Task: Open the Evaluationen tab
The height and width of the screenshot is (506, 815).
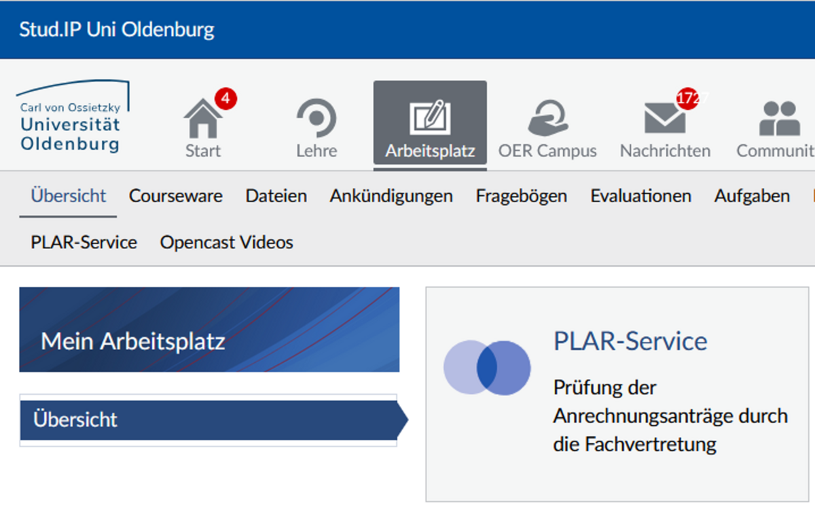Action: [x=640, y=197]
